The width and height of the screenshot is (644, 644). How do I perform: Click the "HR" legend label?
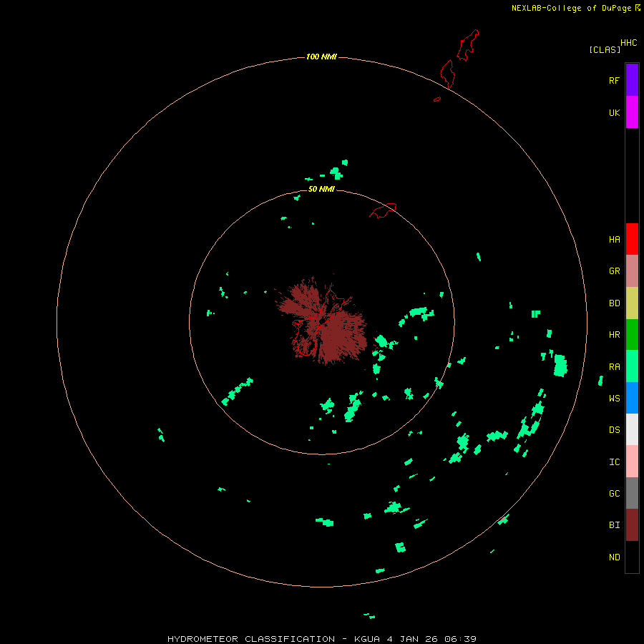(615, 335)
